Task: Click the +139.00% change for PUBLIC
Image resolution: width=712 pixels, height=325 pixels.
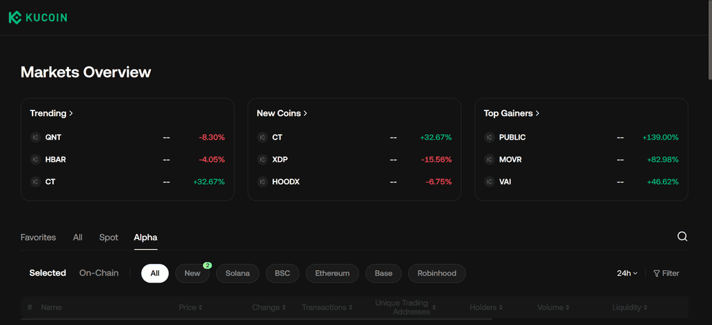Action: click(661, 137)
